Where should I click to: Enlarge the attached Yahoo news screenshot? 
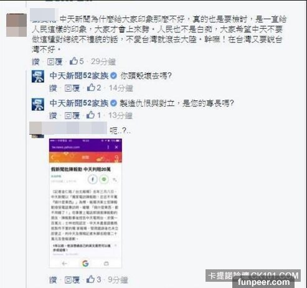(85, 203)
